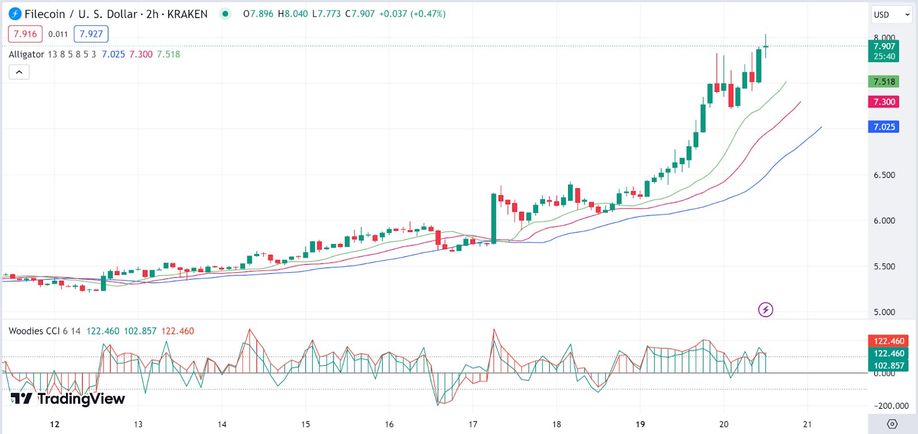
Task: Click the 5.000 price axis label
Action: click(x=884, y=312)
